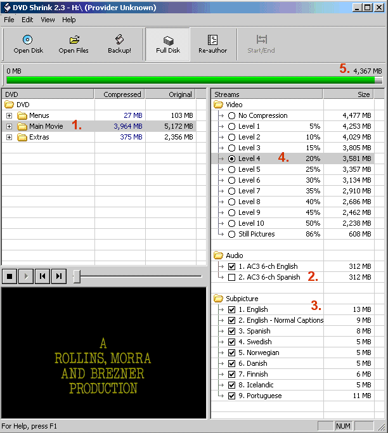
Task: Expand the Extras tree node
Action: tap(9, 137)
